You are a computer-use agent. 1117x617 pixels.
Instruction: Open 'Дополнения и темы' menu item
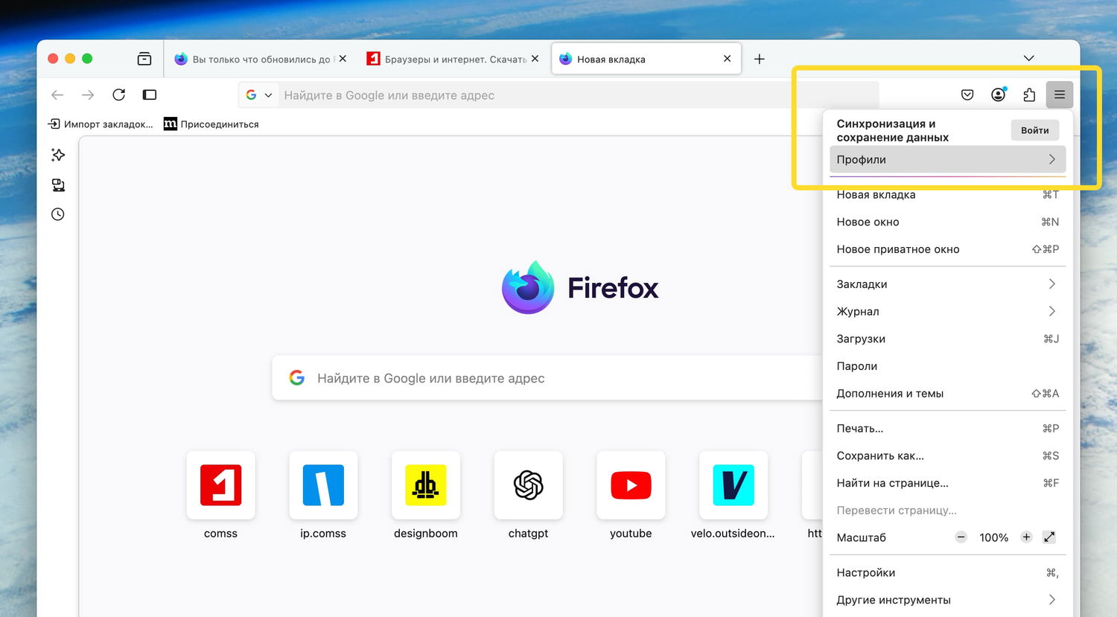tap(948, 394)
